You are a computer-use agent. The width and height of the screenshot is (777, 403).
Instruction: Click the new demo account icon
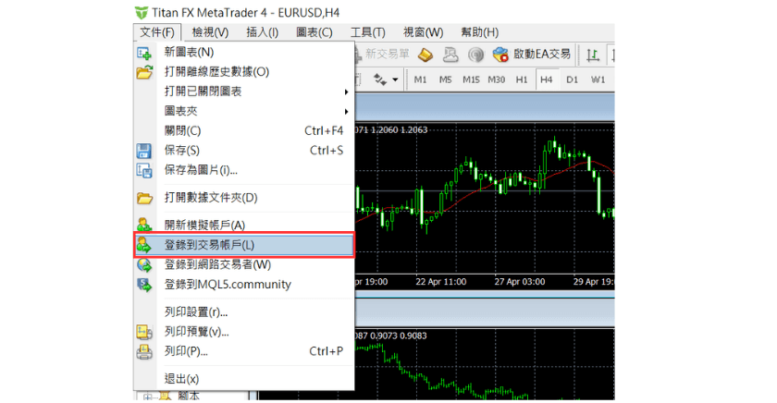(x=144, y=226)
